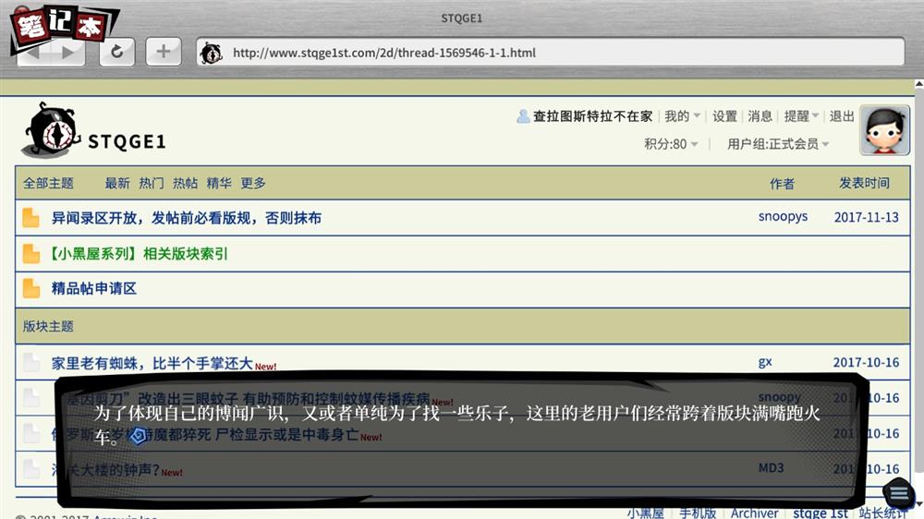Focus the URL address bar
The height and width of the screenshot is (519, 924).
point(551,53)
